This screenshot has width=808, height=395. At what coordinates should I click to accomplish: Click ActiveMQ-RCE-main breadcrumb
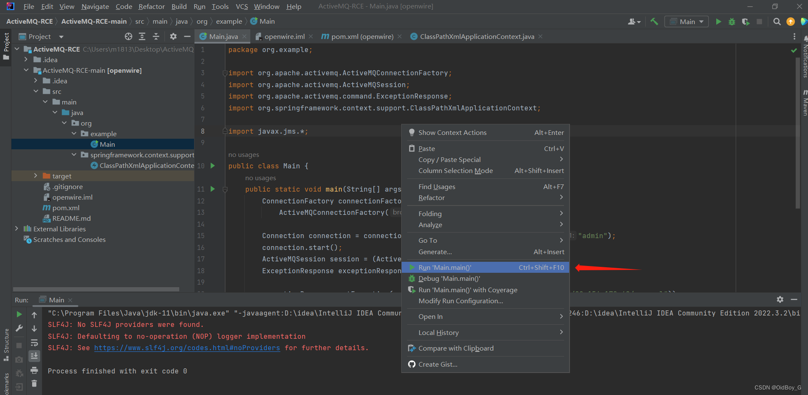click(x=94, y=22)
